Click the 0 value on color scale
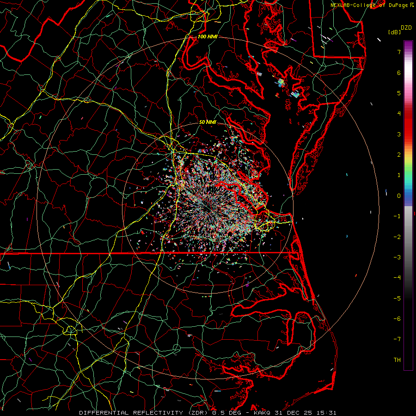The width and height of the screenshot is (416, 416). (399, 196)
